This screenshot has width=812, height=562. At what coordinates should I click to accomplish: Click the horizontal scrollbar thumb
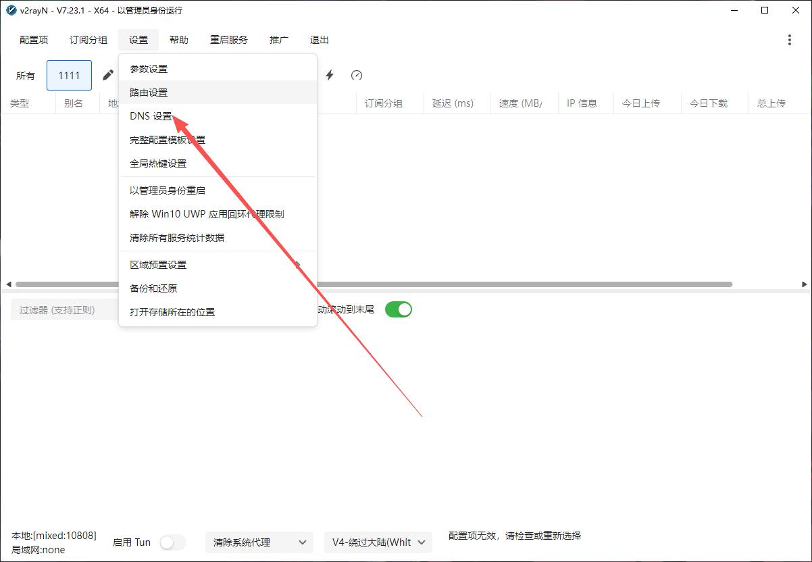(x=374, y=284)
